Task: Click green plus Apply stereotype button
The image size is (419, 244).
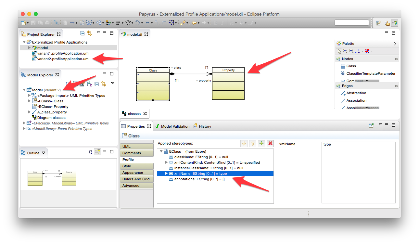Action: click(x=261, y=144)
